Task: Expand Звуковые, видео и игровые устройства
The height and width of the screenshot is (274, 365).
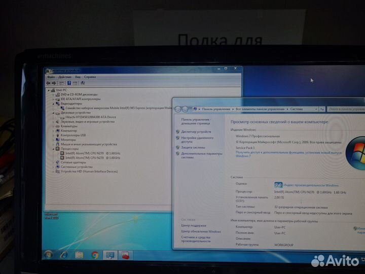Action: [x=53, y=122]
